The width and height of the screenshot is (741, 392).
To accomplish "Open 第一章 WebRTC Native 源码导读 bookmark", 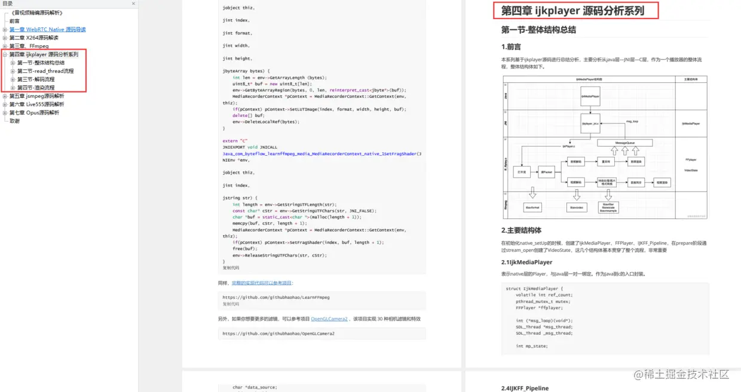I will (48, 29).
